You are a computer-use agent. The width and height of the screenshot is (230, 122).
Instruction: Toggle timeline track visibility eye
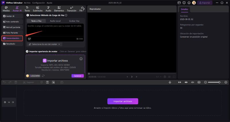pos(9,102)
